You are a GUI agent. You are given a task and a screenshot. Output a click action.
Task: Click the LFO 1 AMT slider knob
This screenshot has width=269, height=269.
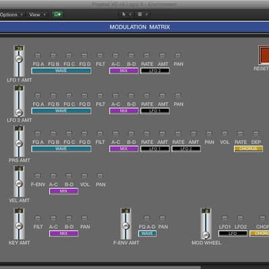19,59
